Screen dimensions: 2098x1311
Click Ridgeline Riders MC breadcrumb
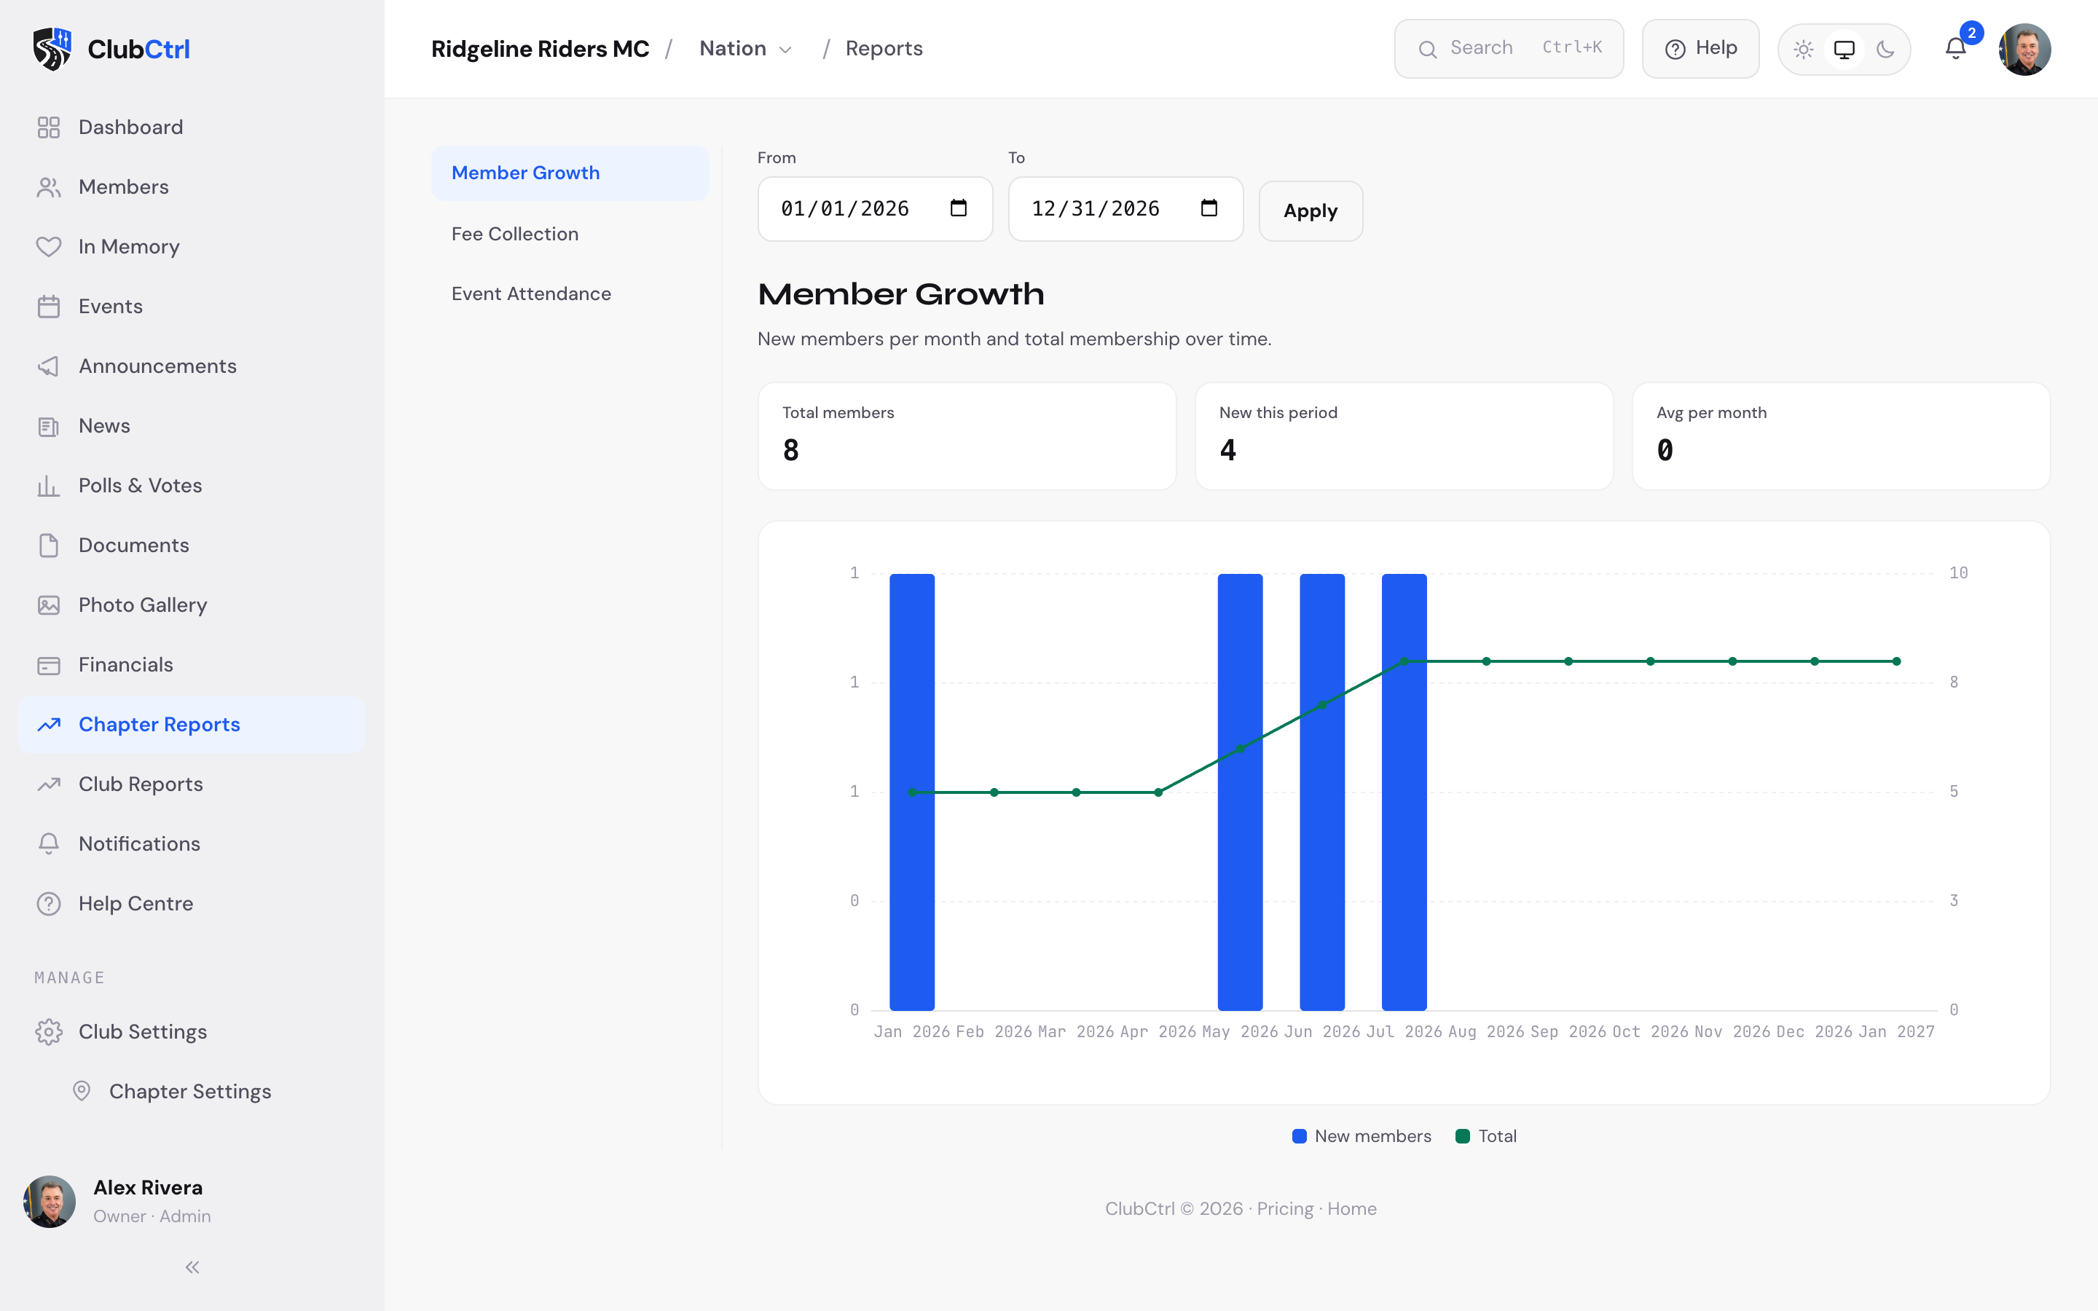click(540, 49)
